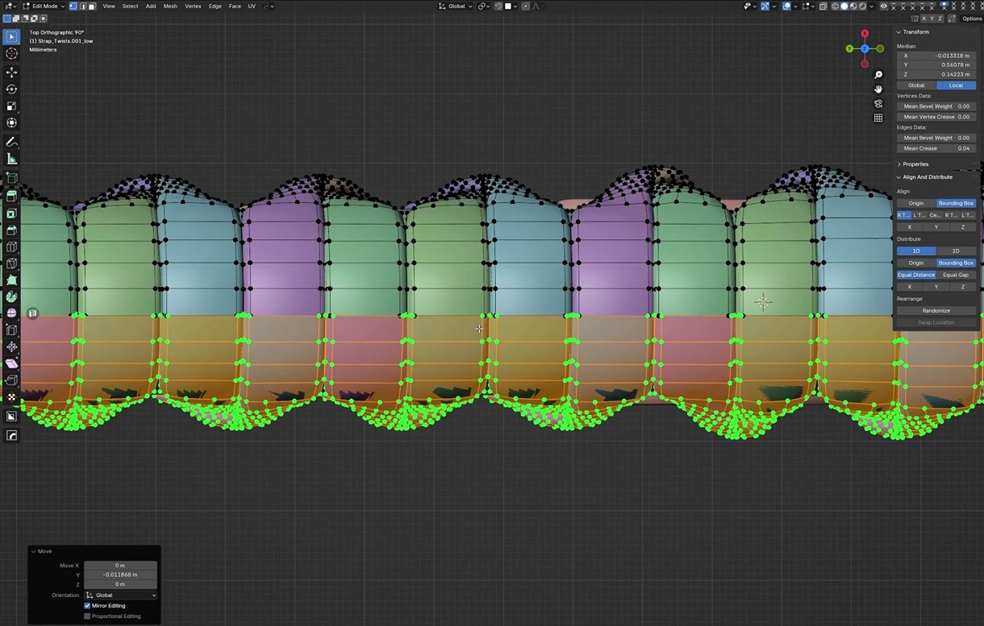Choose the Annotate pencil tool
Screen dimensions: 984x626
tap(11, 142)
